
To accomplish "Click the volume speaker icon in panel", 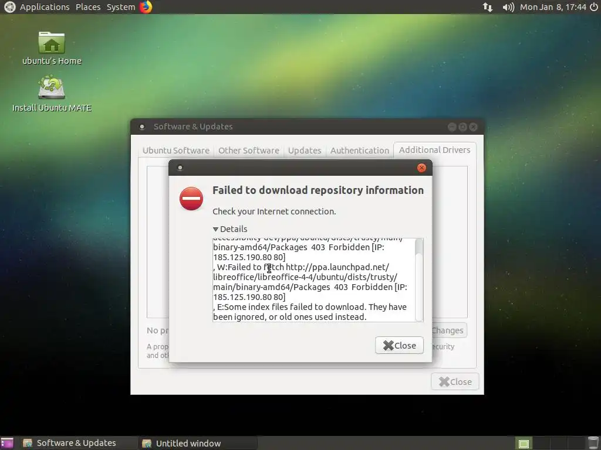I will [508, 7].
